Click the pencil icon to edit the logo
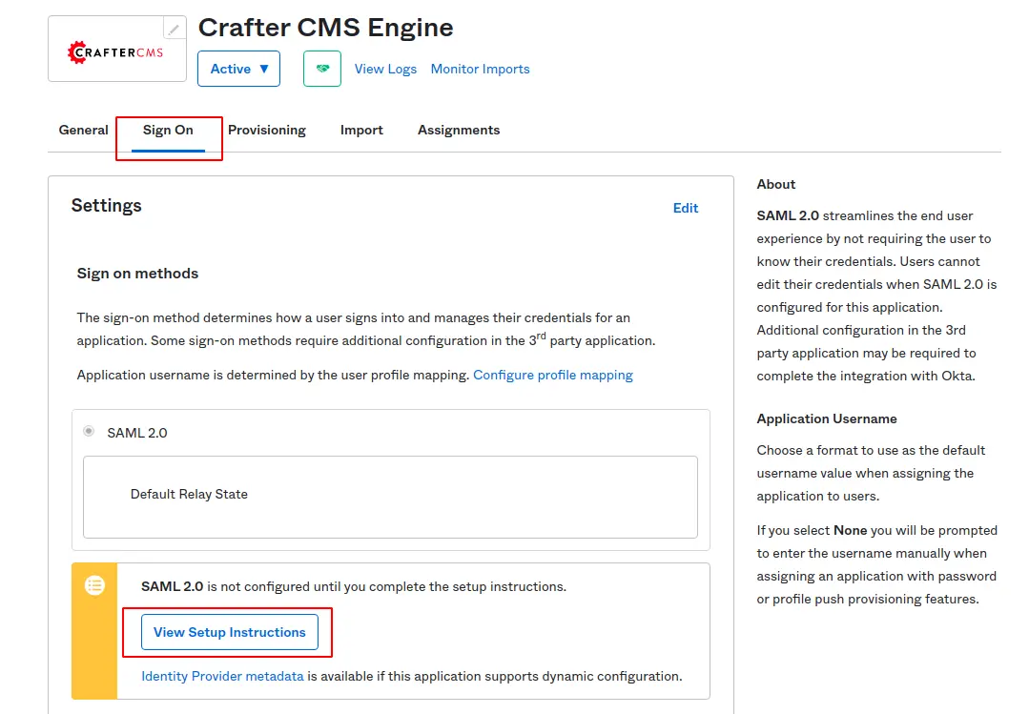The width and height of the screenshot is (1029, 714). tap(174, 29)
